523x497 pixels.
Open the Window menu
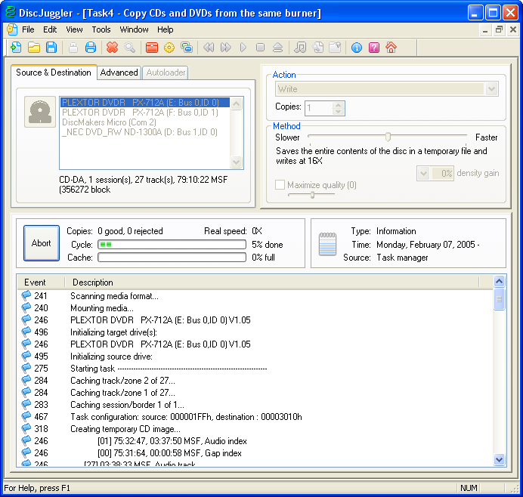point(134,29)
